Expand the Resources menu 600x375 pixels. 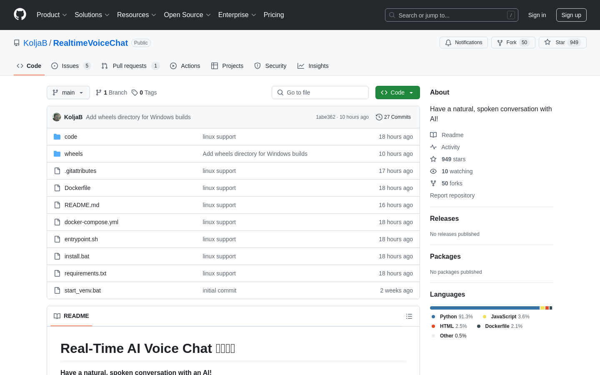coord(137,15)
